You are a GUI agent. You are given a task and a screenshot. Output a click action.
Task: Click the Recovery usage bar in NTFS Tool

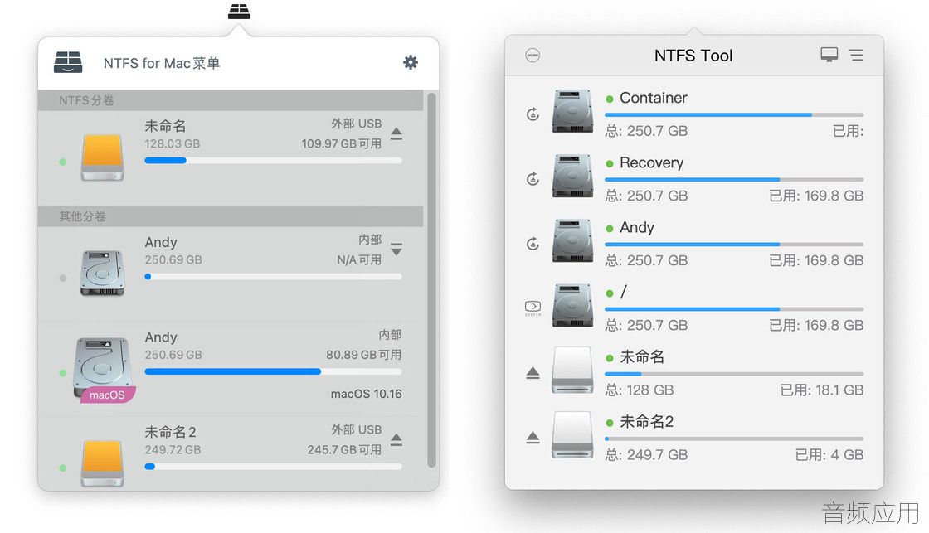[x=734, y=179]
